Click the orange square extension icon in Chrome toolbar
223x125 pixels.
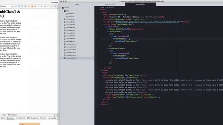32,6
